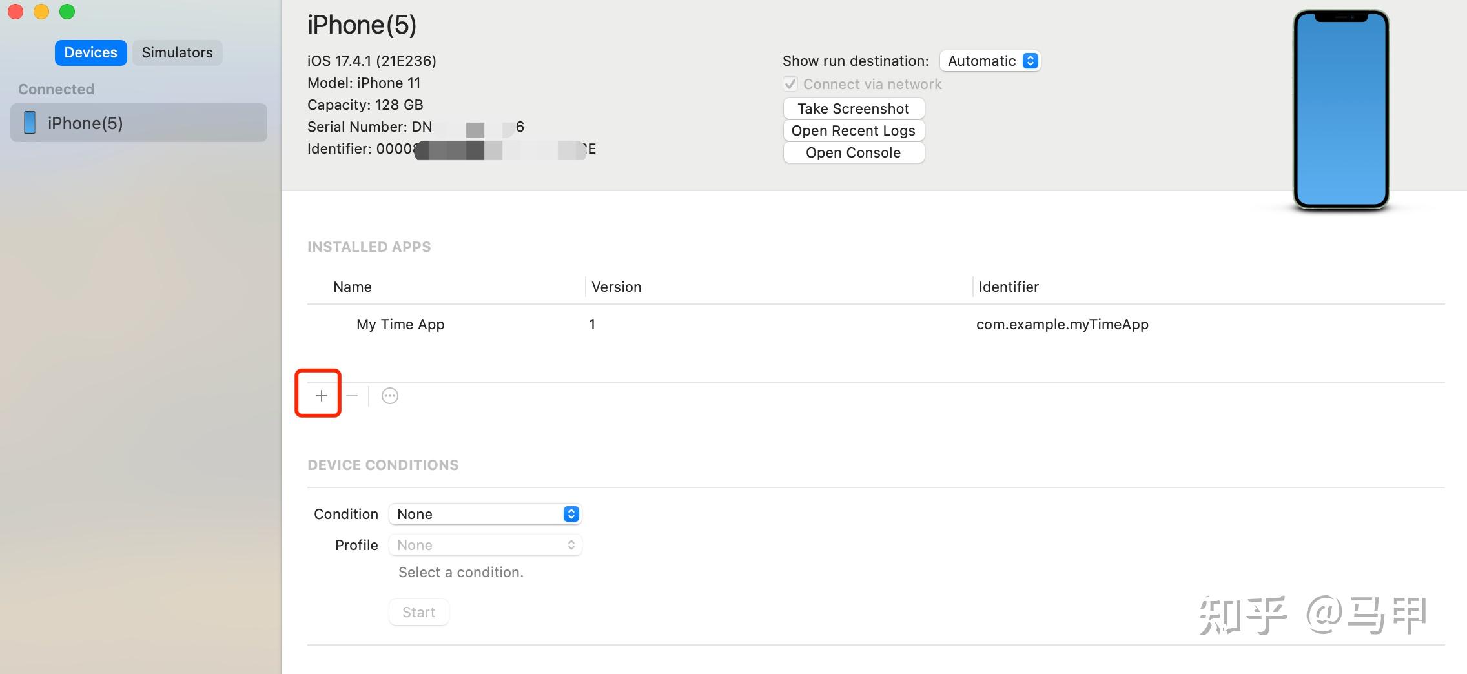
Task: Open Show run destination Automatic dropdown
Action: tap(990, 61)
